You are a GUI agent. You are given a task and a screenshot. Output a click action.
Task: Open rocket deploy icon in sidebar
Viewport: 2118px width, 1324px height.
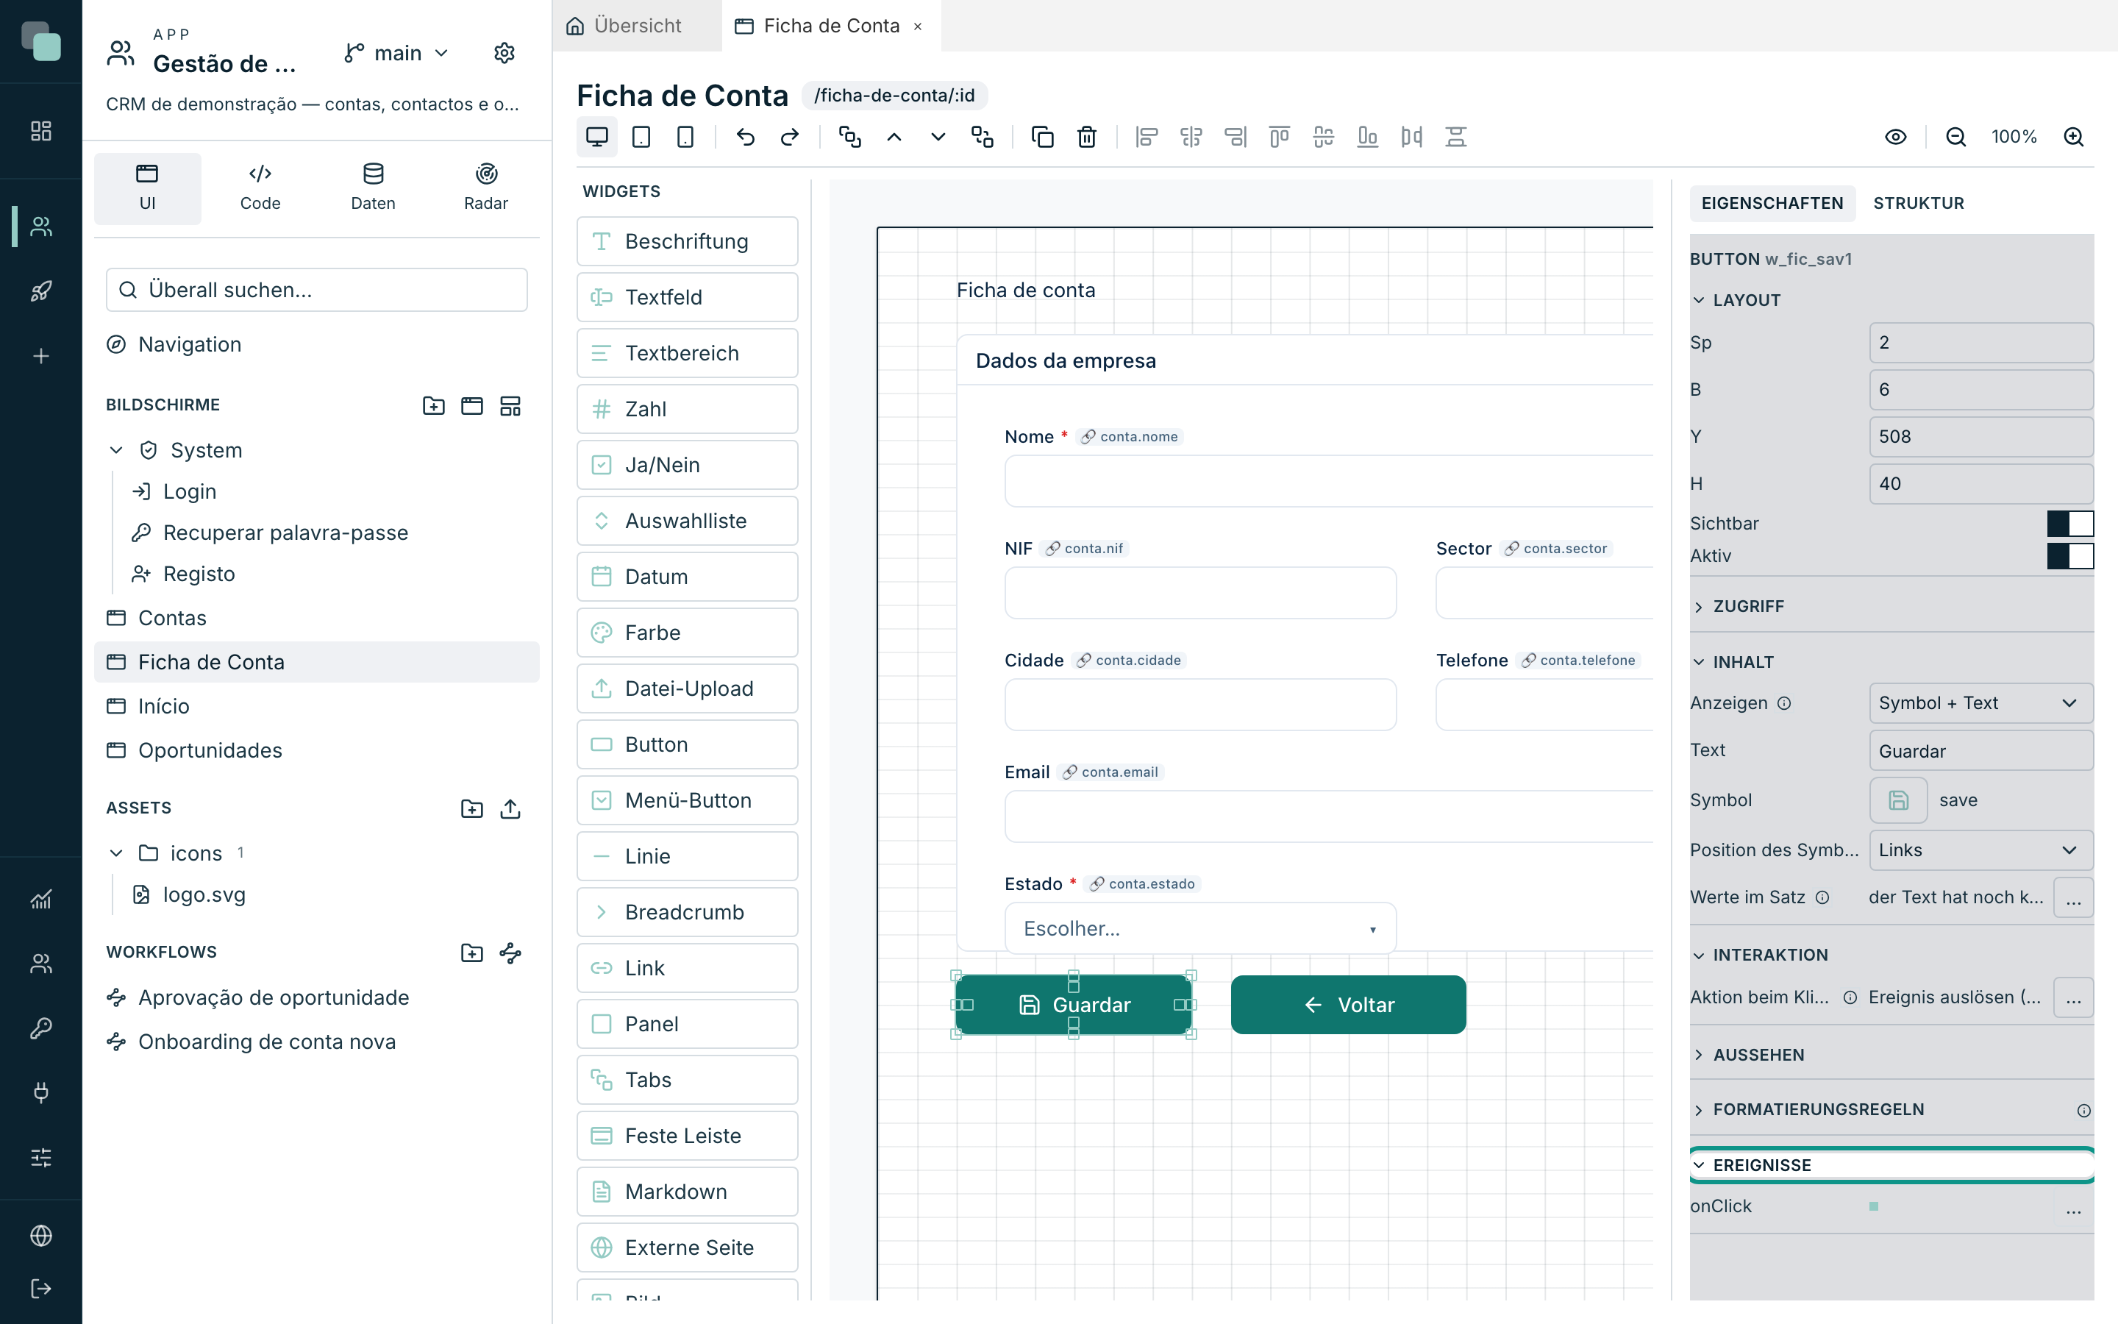(x=41, y=291)
